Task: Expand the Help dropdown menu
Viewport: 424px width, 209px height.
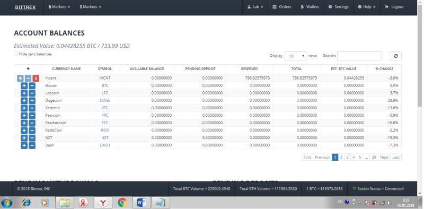Action: click(367, 7)
